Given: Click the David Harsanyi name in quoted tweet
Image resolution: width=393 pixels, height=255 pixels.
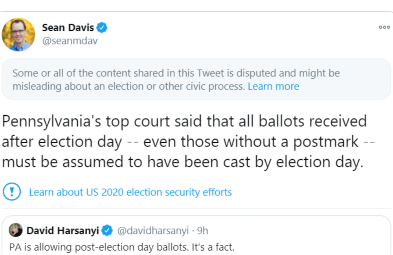Looking at the screenshot, I should 62,231.
